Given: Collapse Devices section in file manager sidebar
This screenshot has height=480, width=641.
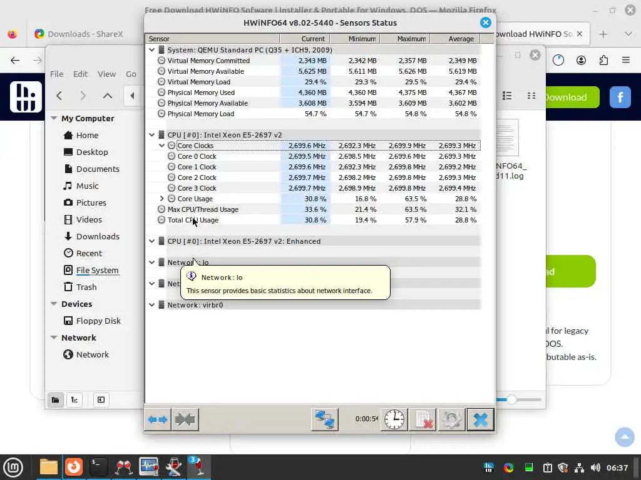Looking at the screenshot, I should pos(54,304).
